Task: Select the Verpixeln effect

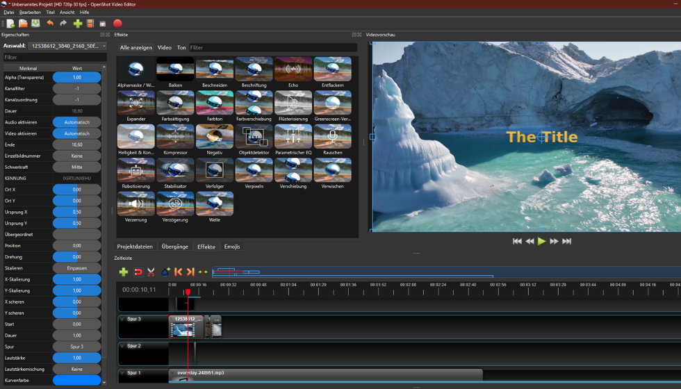Action: coord(254,170)
